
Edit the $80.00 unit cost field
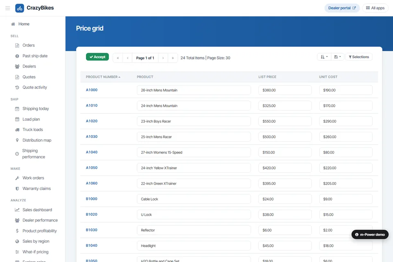pyautogui.click(x=346, y=152)
